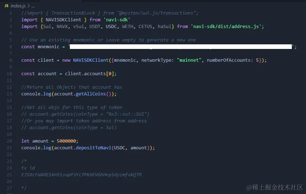Open index.js breadcrumb entry
Viewport: 306px width, 194px height.
pos(18,6)
